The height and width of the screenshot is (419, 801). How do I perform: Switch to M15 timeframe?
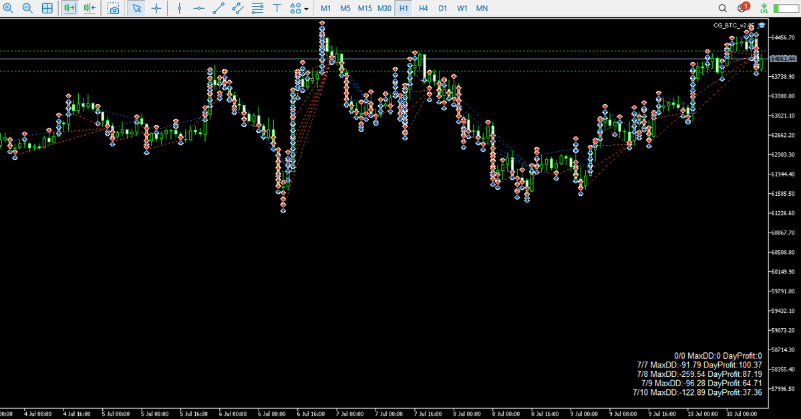(x=365, y=8)
